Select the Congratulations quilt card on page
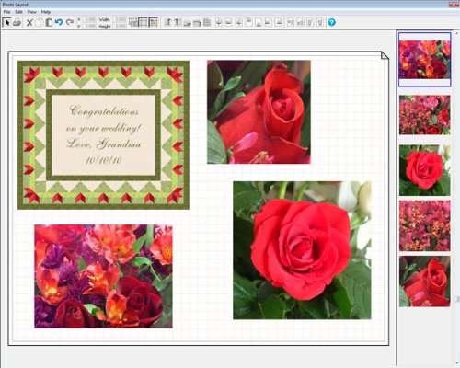This screenshot has height=368, width=460. pos(103,135)
